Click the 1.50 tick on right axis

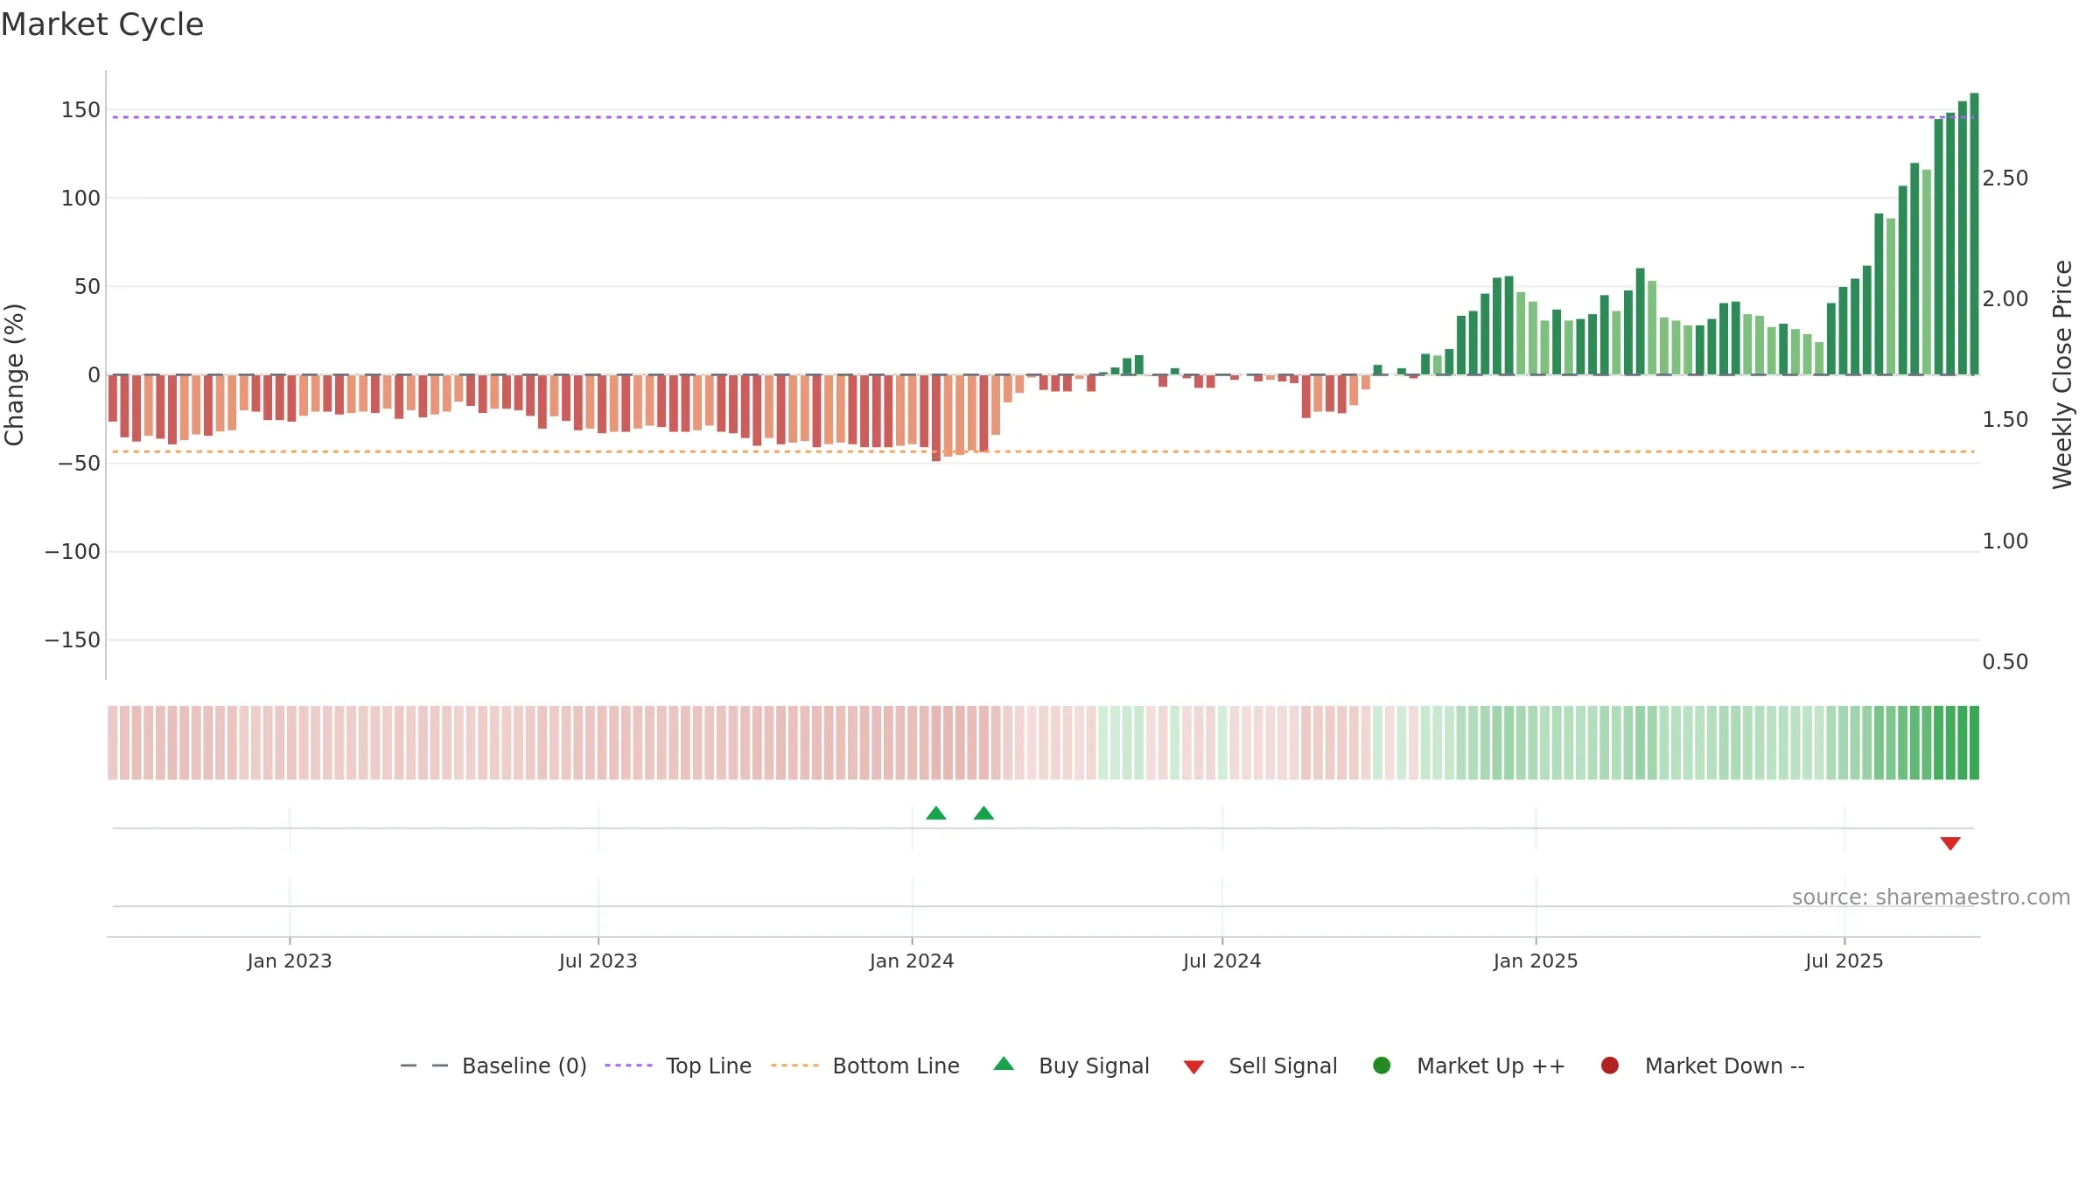(2005, 419)
